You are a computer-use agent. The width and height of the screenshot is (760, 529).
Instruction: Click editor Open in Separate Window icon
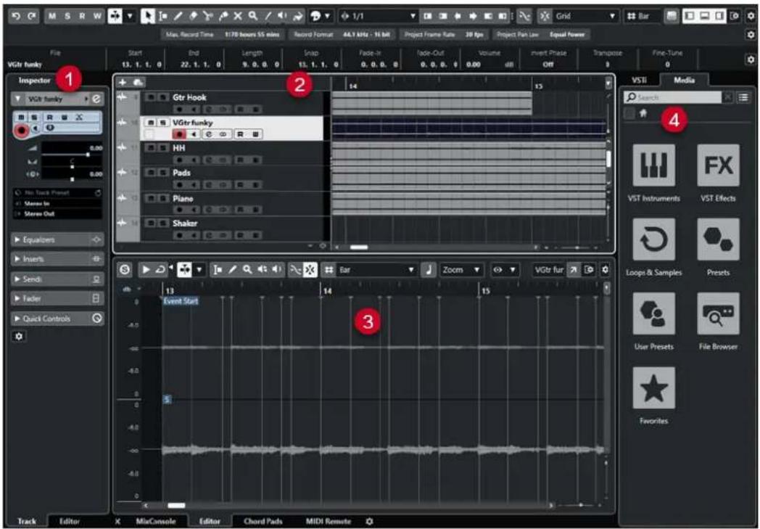point(574,270)
